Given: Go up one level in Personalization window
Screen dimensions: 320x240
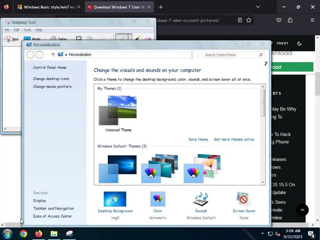Looking at the screenshot, I should point(53,55).
